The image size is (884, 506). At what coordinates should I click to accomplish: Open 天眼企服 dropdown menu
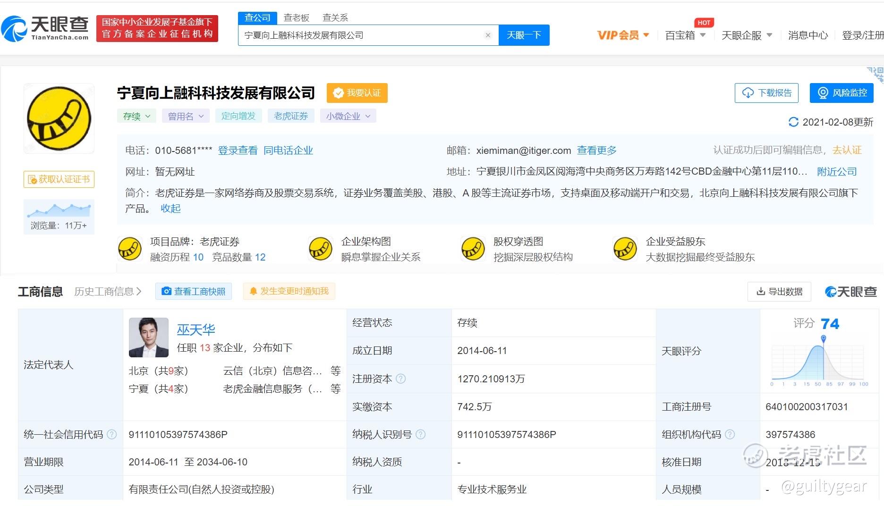pos(747,35)
